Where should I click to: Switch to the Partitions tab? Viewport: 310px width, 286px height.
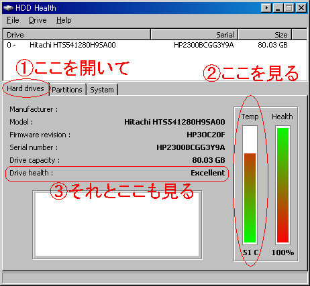point(67,90)
